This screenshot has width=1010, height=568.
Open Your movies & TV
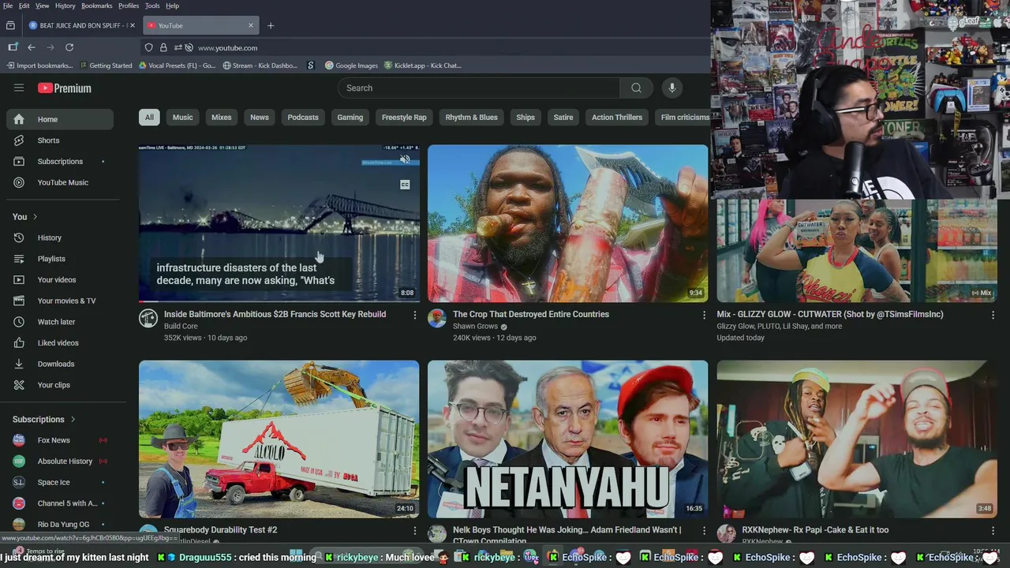[60, 301]
